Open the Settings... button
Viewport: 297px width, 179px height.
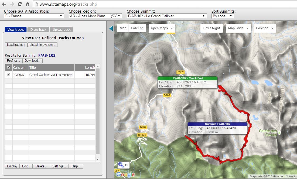click(x=59, y=166)
